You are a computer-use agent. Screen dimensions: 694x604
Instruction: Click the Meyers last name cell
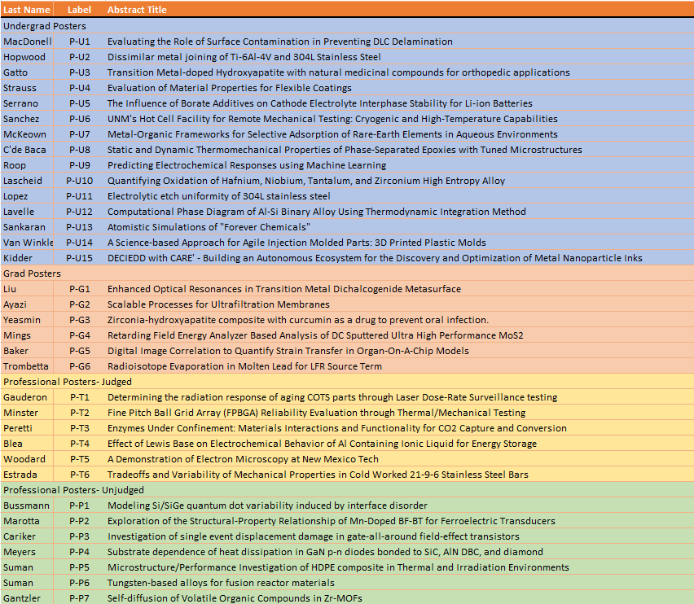click(x=27, y=552)
